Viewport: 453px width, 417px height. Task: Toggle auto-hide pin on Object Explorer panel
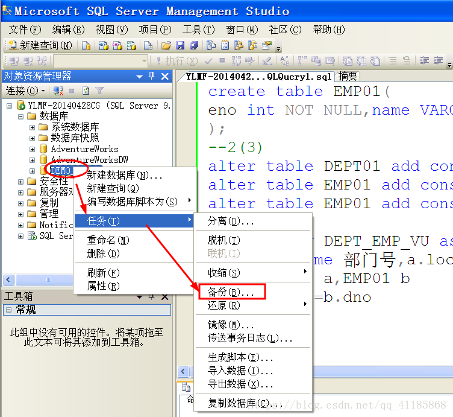[152, 76]
